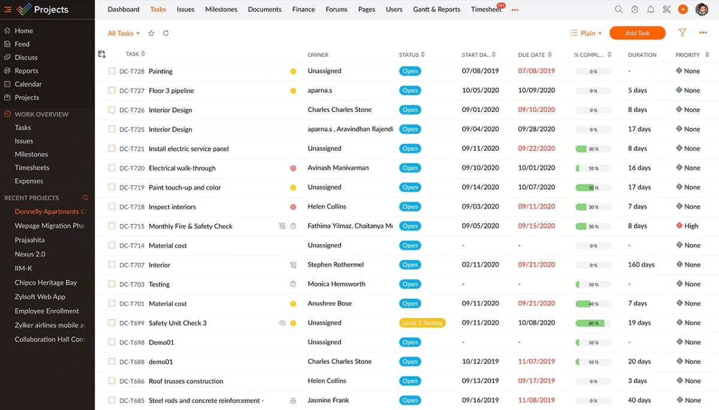Viewport: 719px width, 410px height.
Task: Open comment icon on Safety Unit Check 3
Action: click(282, 323)
